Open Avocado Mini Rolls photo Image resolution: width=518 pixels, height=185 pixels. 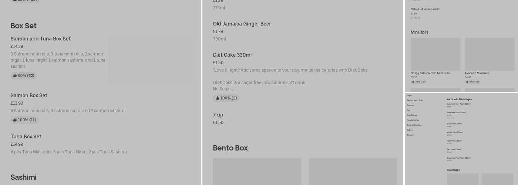(x=490, y=54)
